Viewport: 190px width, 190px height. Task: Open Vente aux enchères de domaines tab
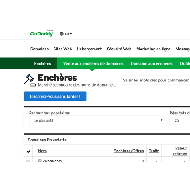[93, 63]
